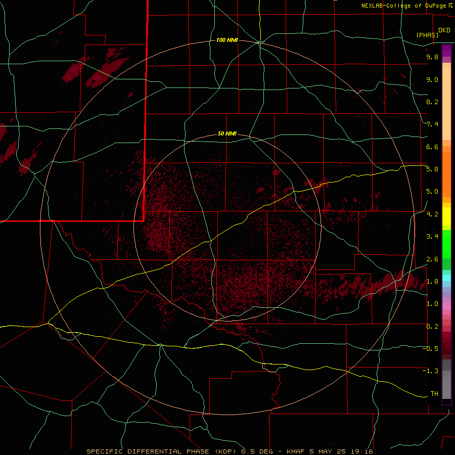Click the 5.0 value on the color scale
The height and width of the screenshot is (455, 455).
point(432,192)
